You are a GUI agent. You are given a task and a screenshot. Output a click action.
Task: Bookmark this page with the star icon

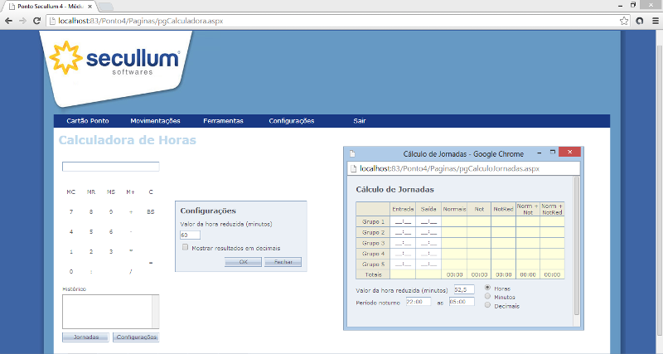(623, 20)
